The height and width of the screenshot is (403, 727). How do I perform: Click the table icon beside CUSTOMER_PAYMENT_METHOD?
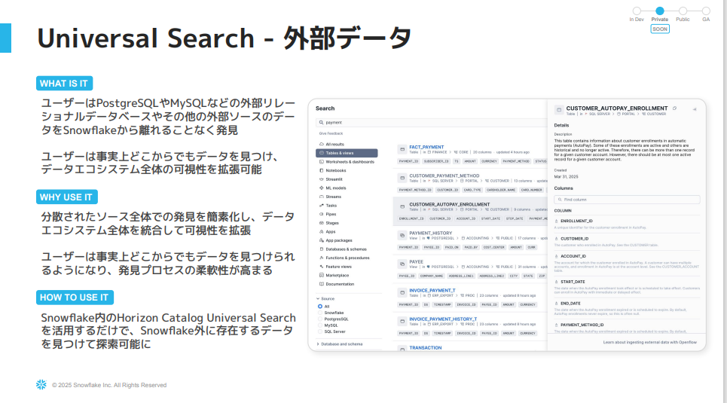(x=402, y=178)
